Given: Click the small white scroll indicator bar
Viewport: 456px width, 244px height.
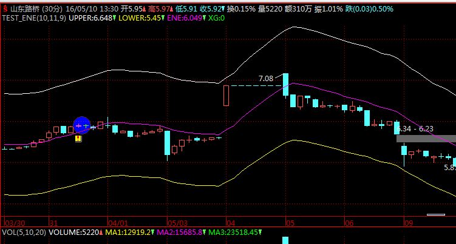Looking at the screenshot, I should (x=435, y=214).
